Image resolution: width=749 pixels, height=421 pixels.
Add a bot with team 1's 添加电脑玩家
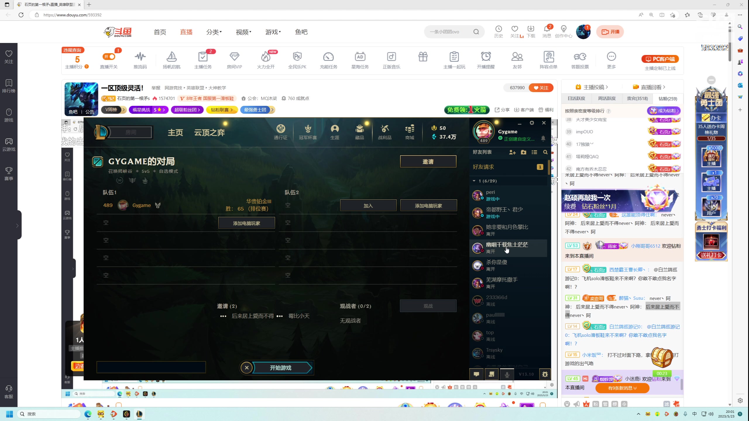click(246, 223)
